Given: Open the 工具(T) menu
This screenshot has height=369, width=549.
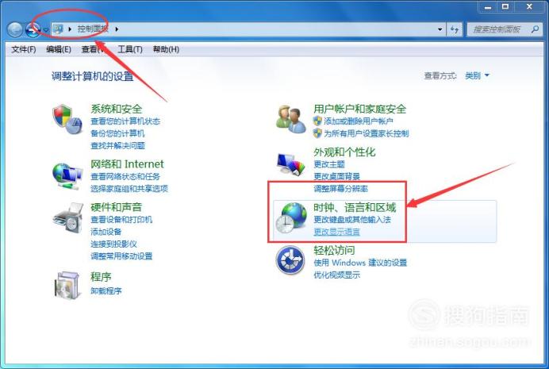Looking at the screenshot, I should pyautogui.click(x=130, y=49).
